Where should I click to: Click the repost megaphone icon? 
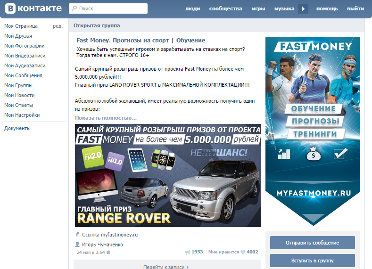(x=188, y=252)
